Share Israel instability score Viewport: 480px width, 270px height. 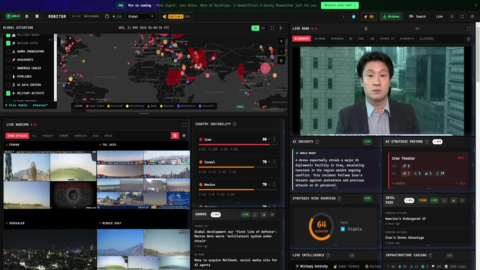pos(274,162)
